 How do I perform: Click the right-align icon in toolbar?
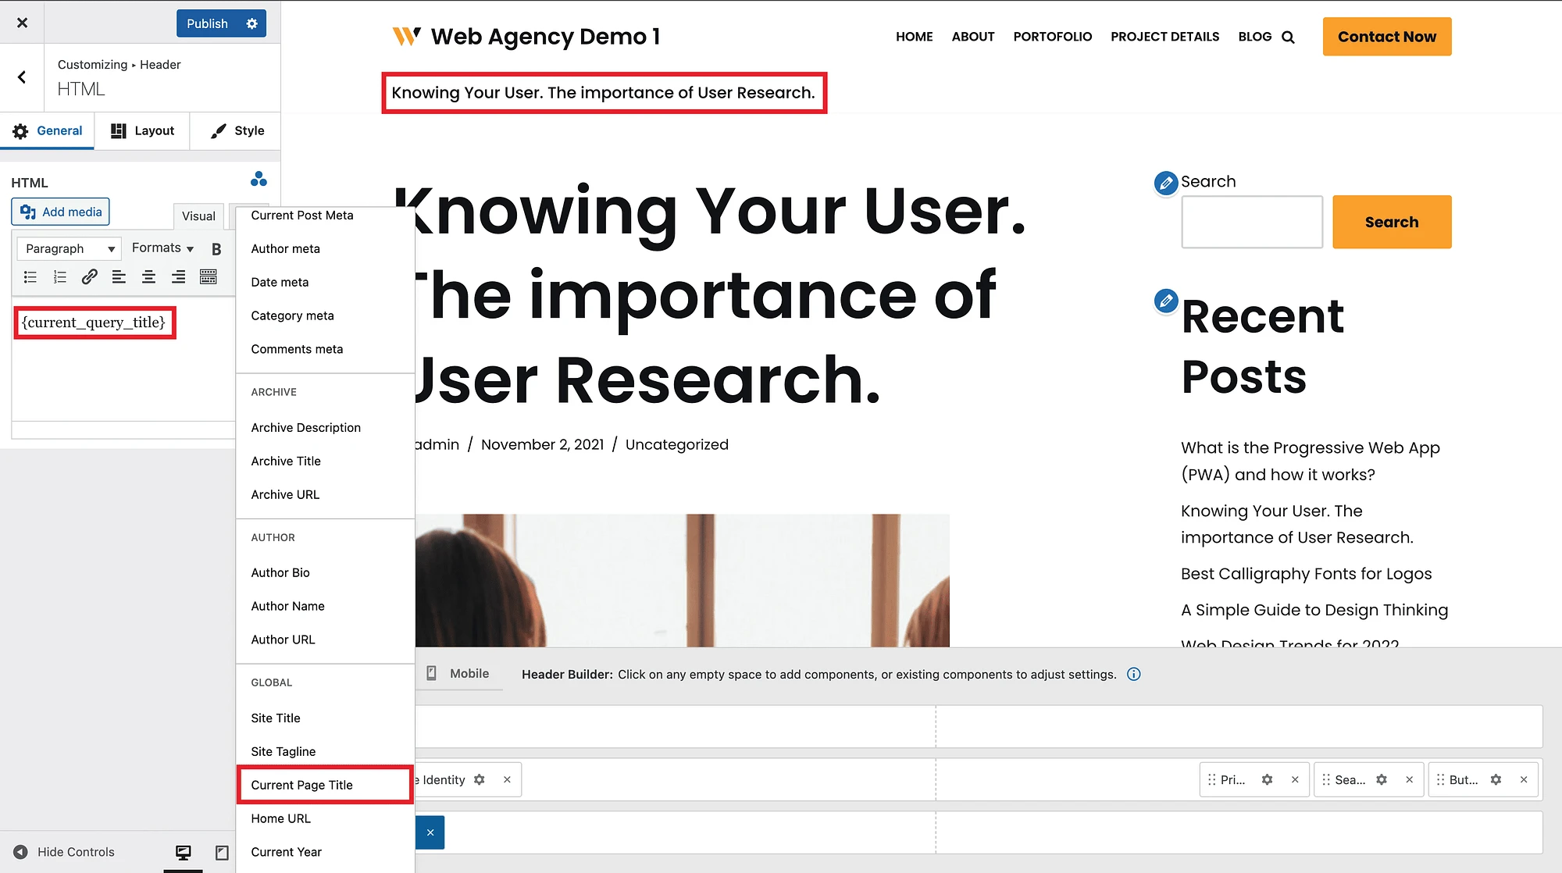[177, 278]
